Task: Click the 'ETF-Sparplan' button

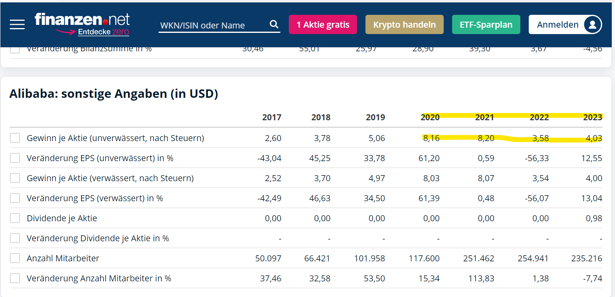Action: point(486,24)
